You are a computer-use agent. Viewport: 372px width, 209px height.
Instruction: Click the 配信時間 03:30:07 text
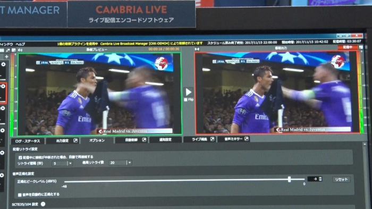[x=347, y=41]
